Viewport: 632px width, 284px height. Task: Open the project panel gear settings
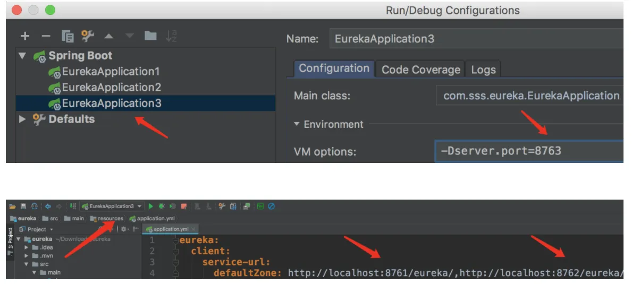pyautogui.click(x=124, y=229)
